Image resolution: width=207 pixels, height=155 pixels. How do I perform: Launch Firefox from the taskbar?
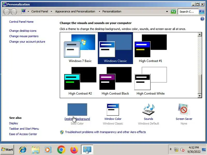tap(74, 150)
